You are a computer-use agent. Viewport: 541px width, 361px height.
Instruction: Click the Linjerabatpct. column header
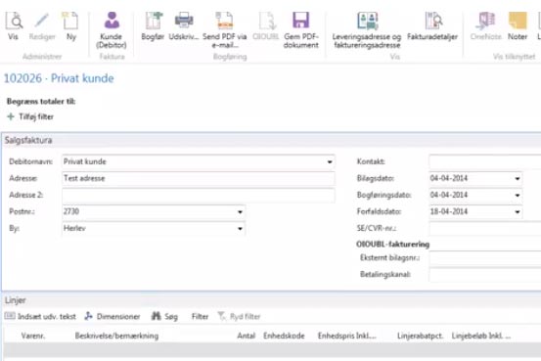click(421, 336)
